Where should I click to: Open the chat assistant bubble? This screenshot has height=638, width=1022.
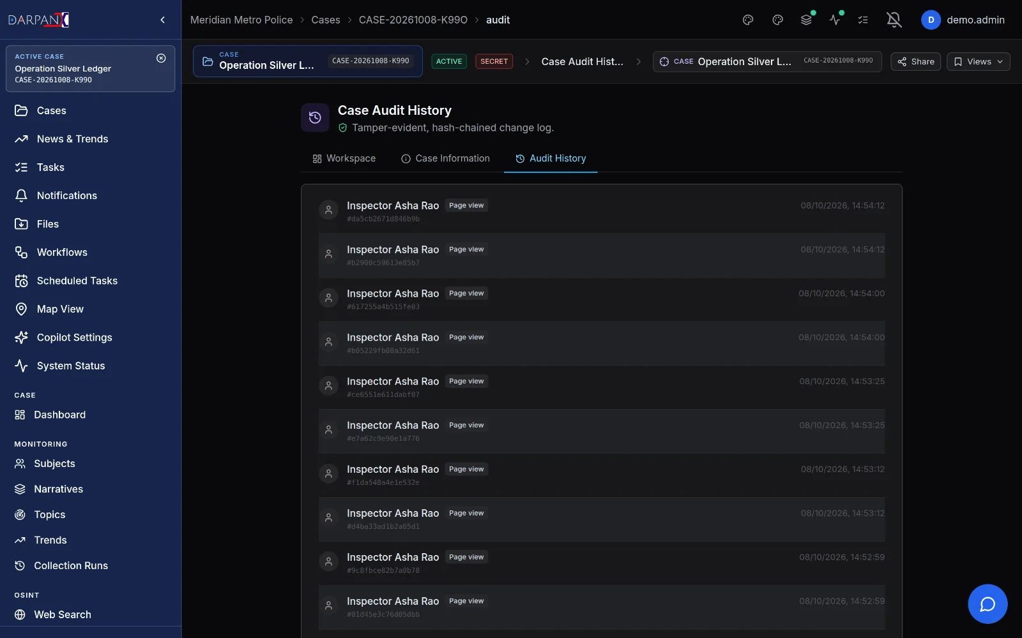[988, 604]
